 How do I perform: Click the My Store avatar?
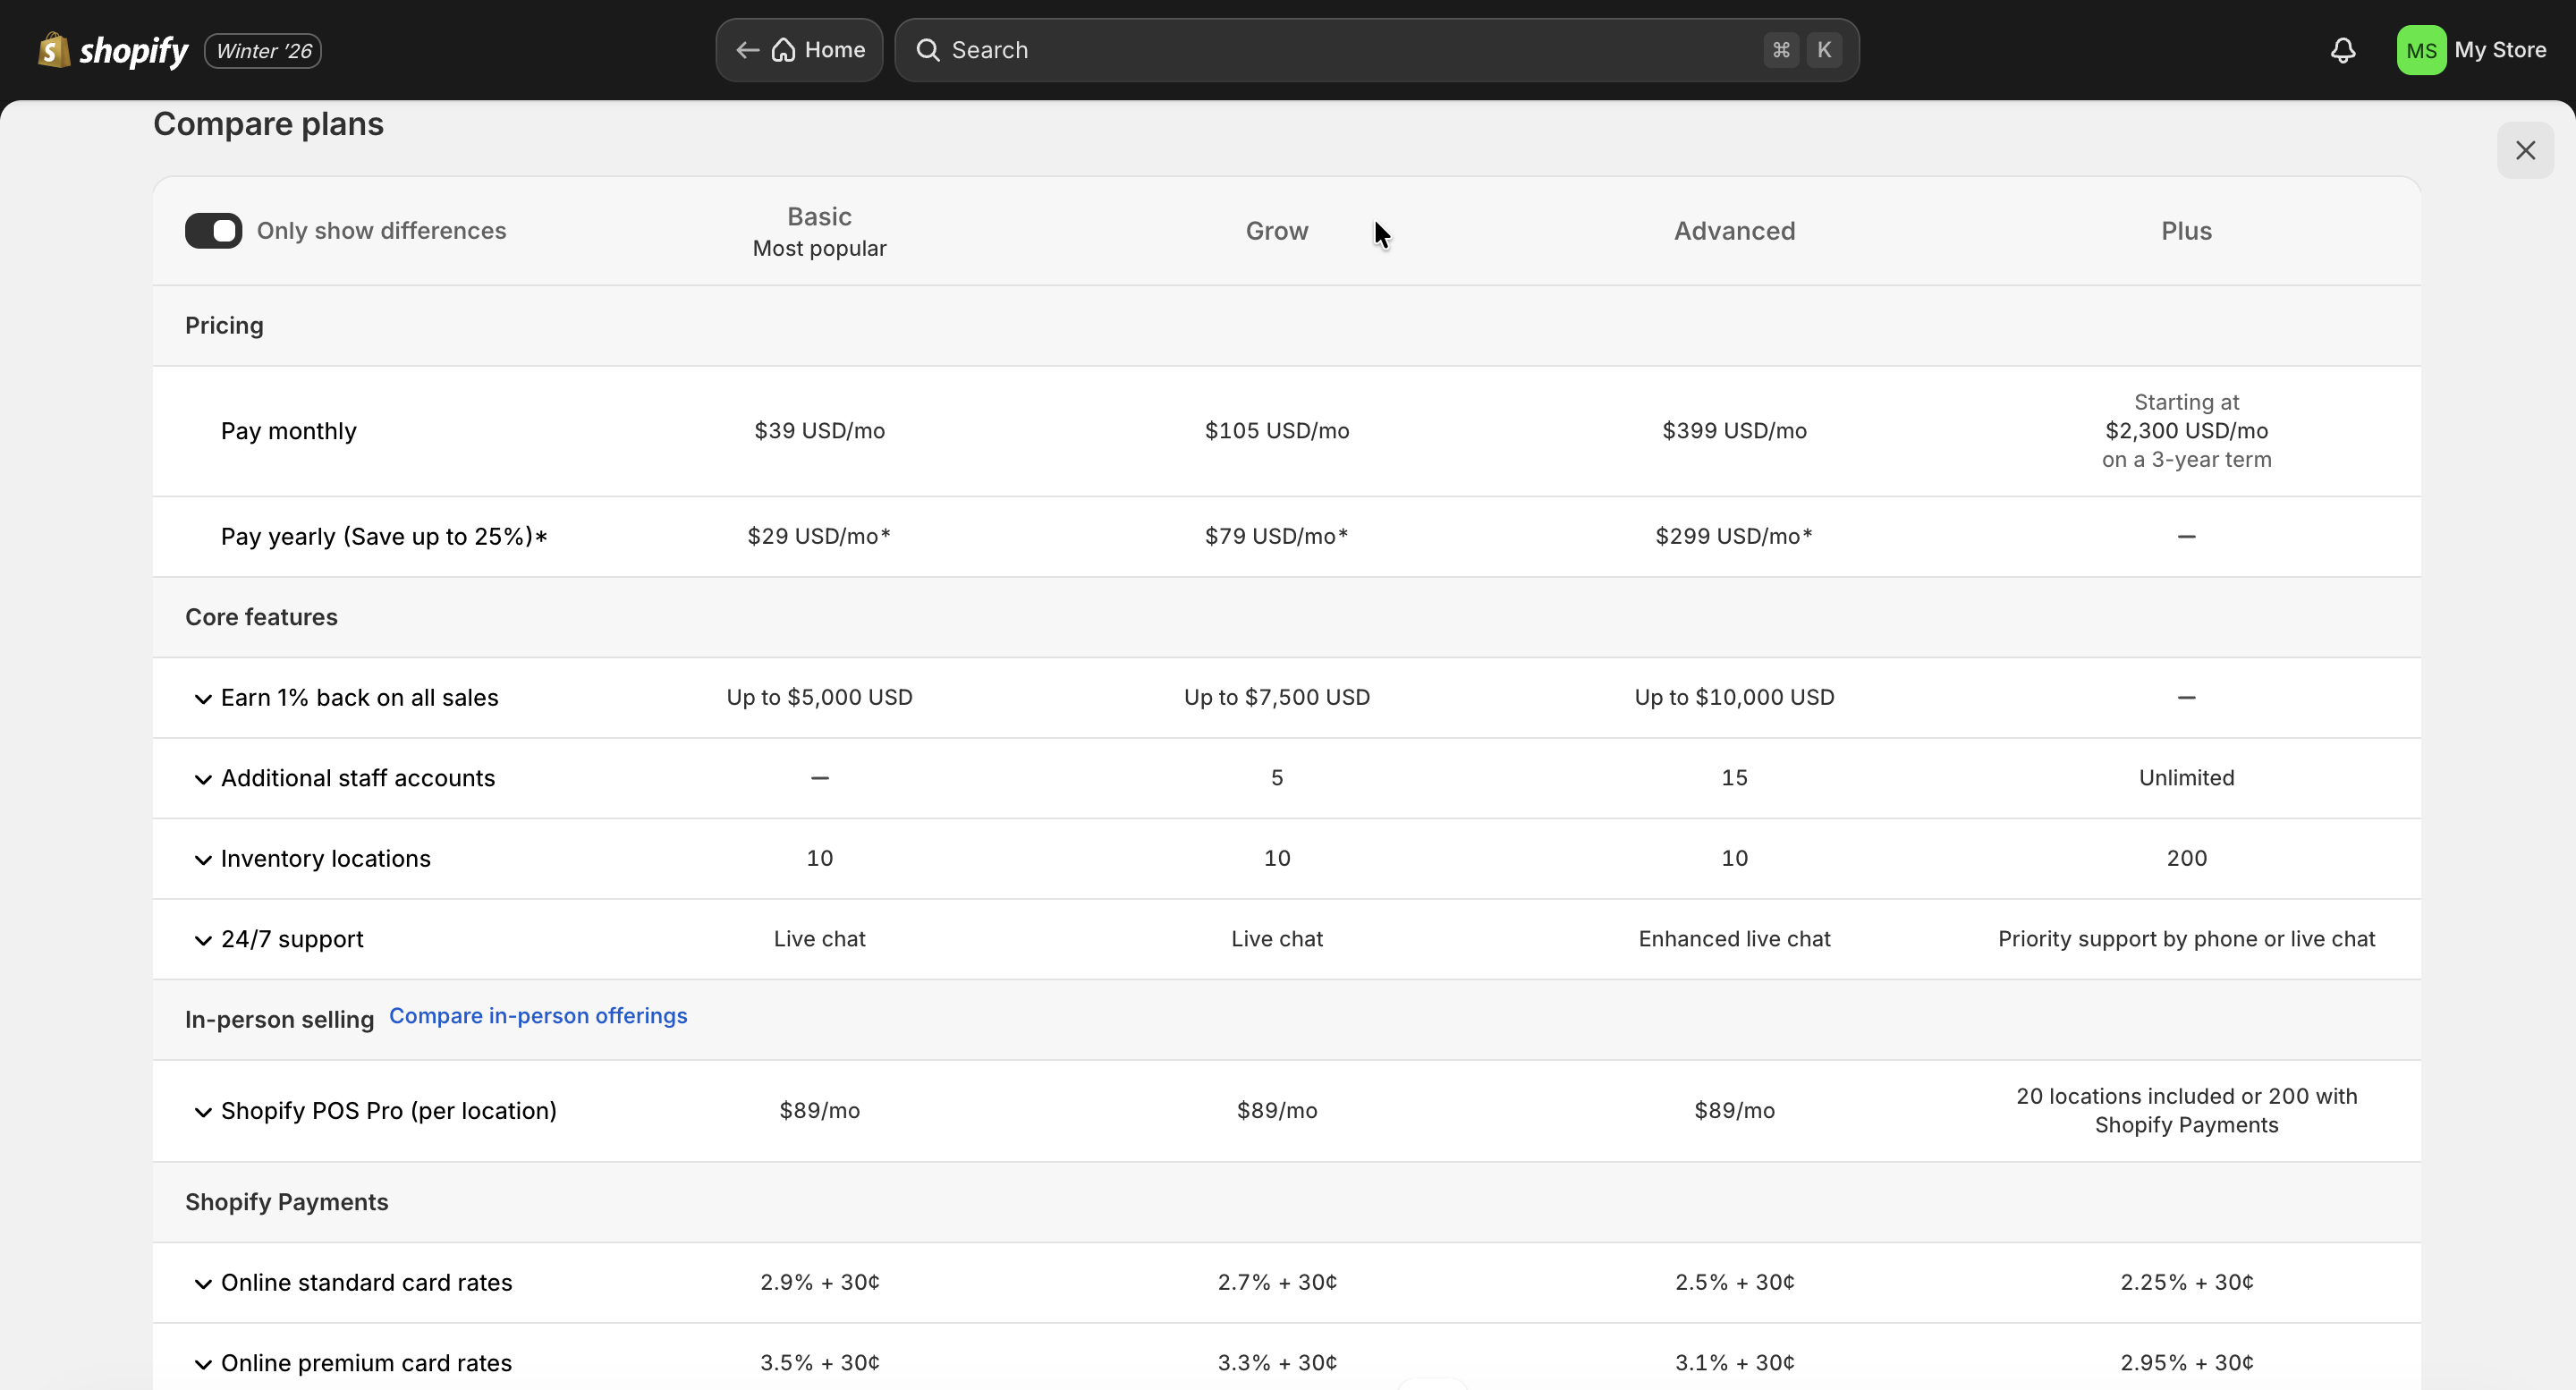pos(2420,50)
